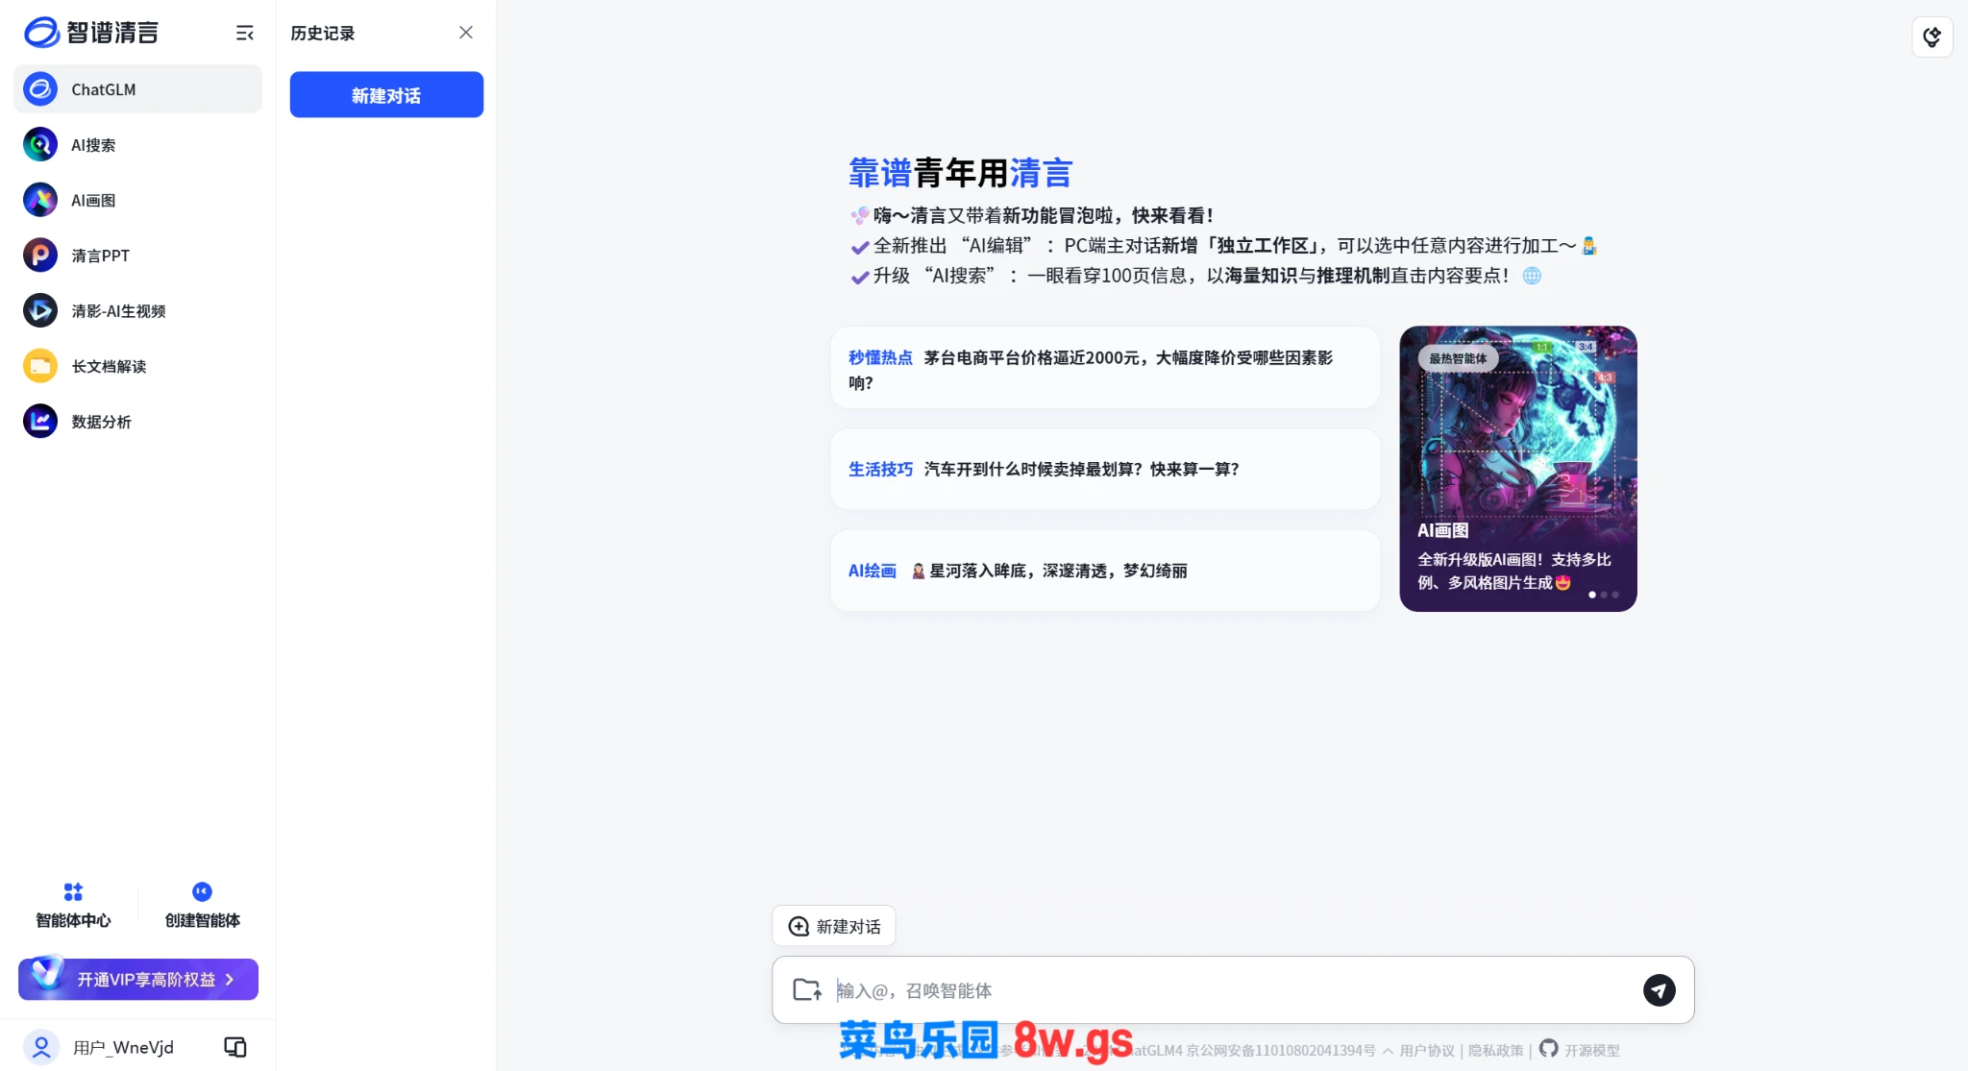Click the user avatar icon

(x=41, y=1047)
